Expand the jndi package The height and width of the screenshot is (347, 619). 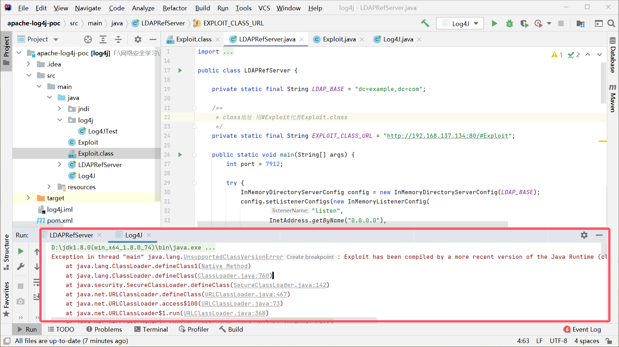[x=60, y=109]
